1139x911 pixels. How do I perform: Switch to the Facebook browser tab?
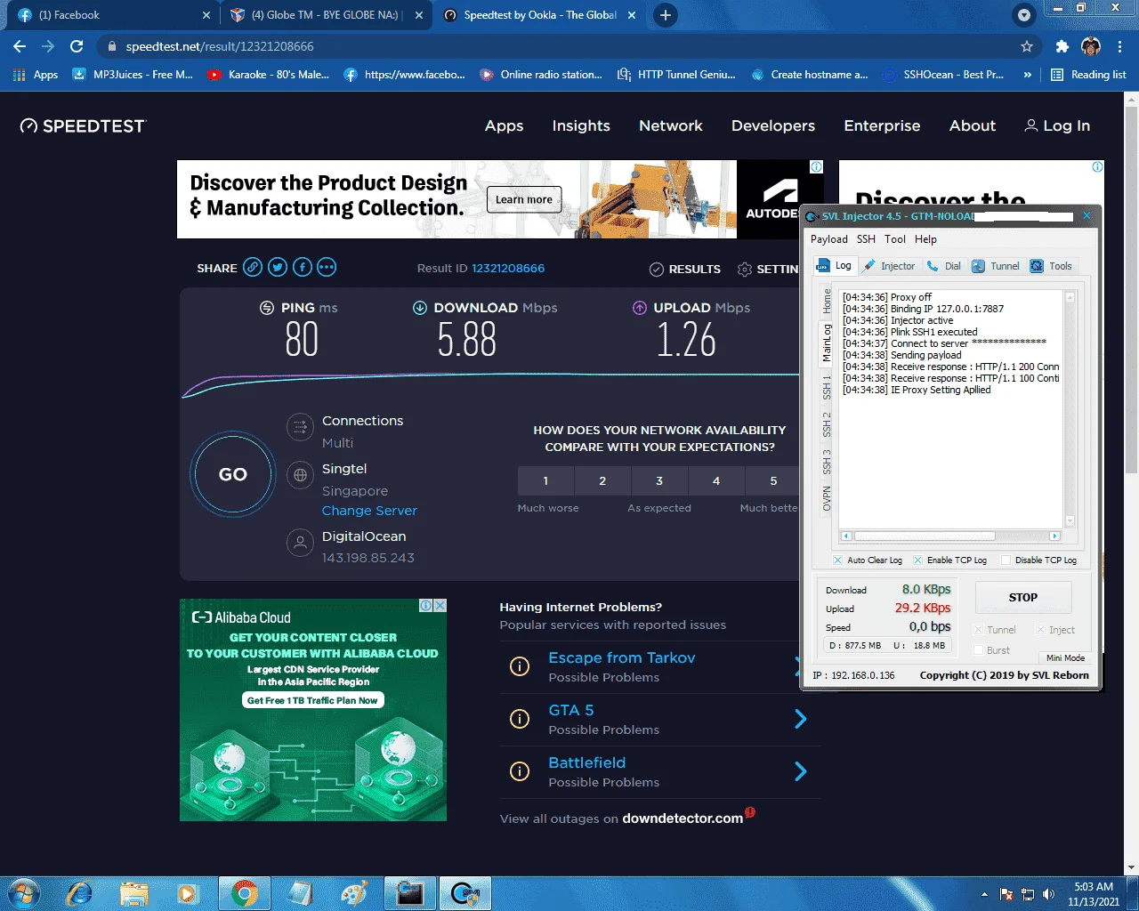[114, 15]
